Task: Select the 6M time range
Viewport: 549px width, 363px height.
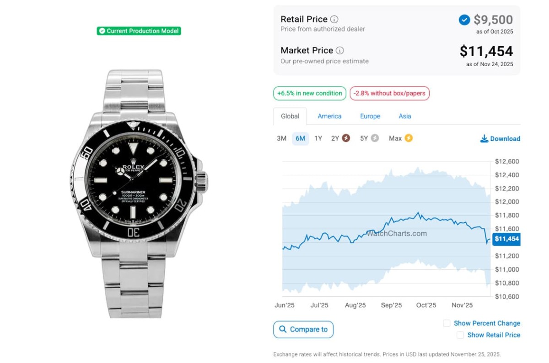Action: coord(300,138)
